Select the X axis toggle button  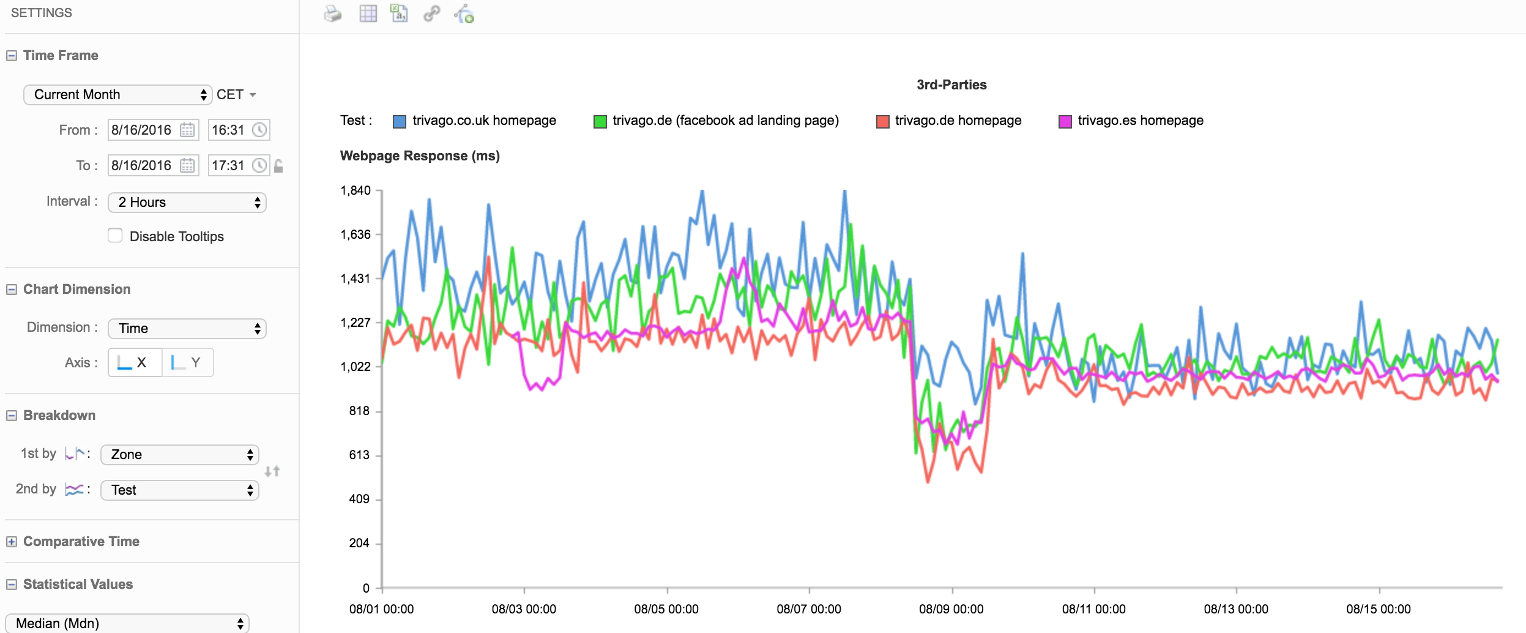tap(135, 362)
